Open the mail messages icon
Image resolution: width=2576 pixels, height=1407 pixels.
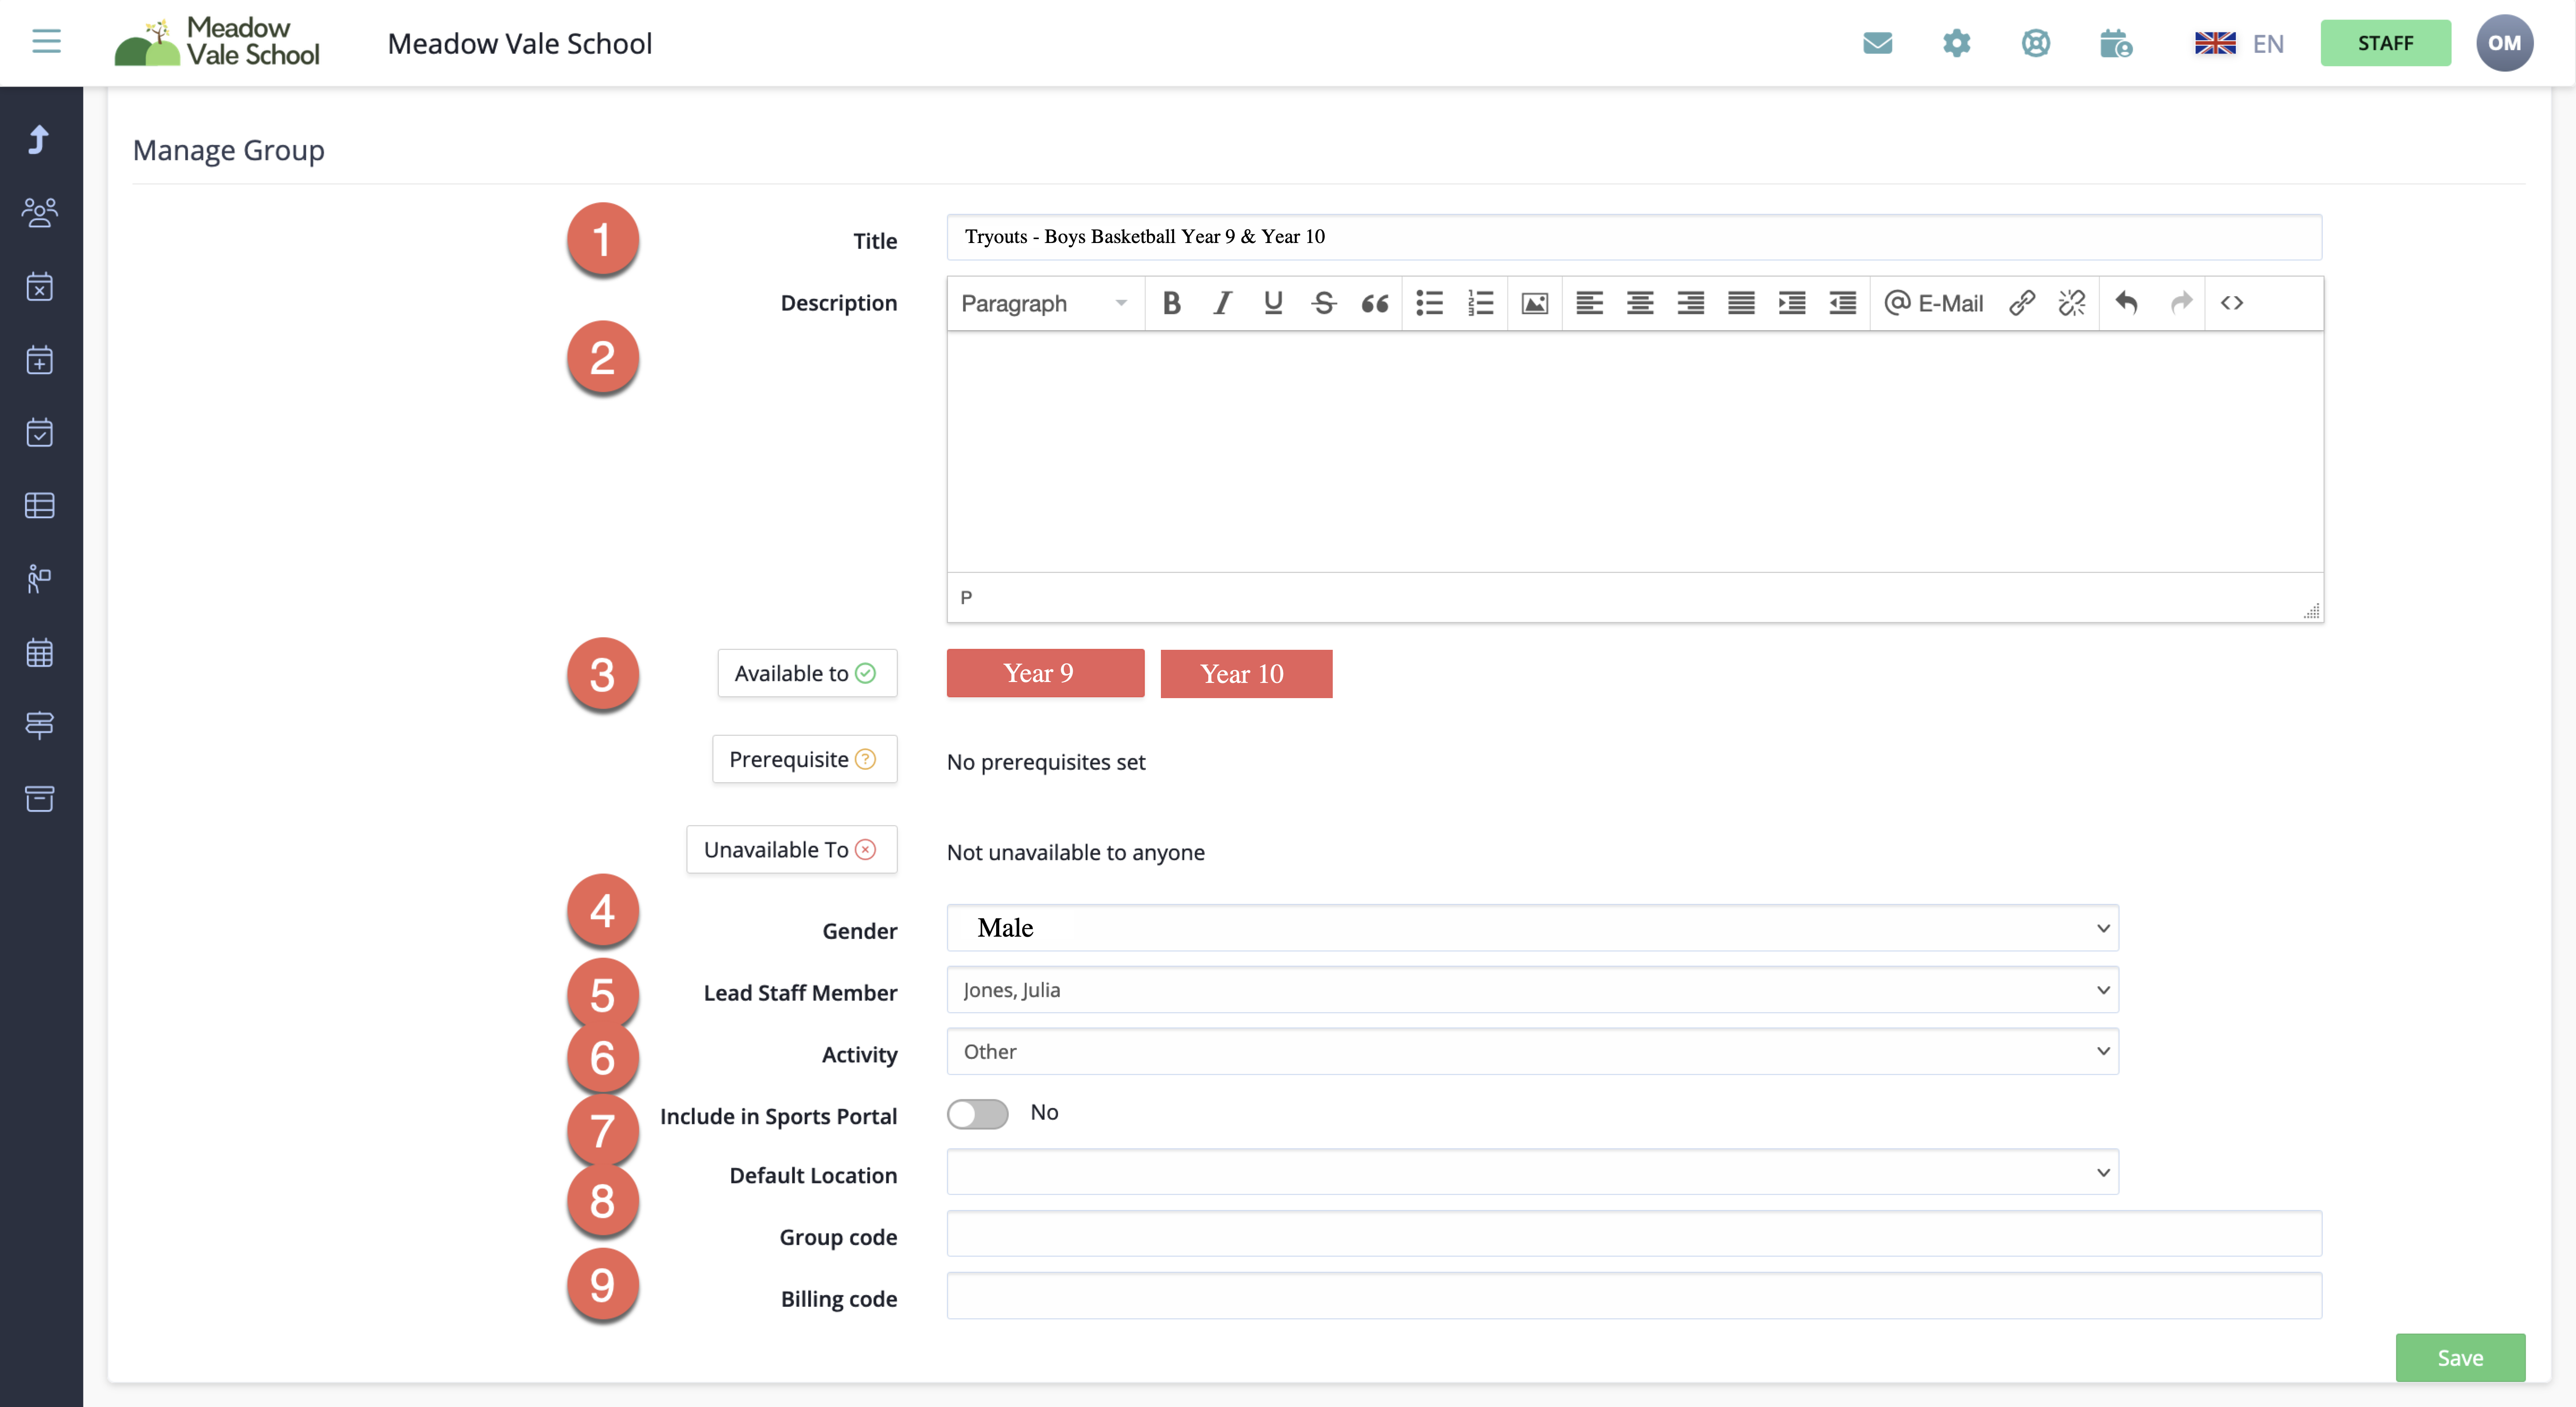tap(1877, 43)
